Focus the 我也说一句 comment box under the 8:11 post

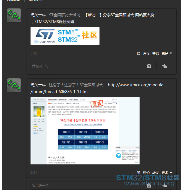coord(86,66)
